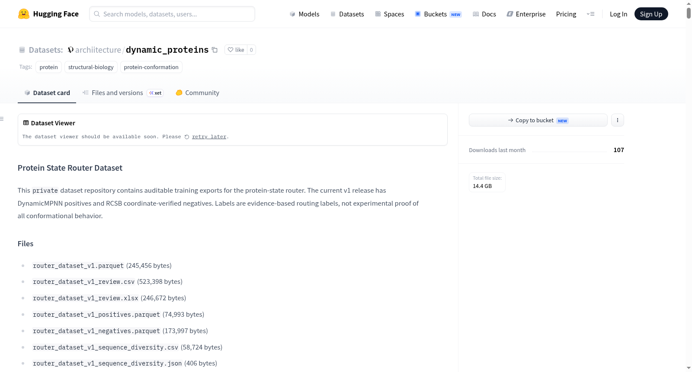692x372 pixels.
Task: Click the total file size 14.4 GB
Action: pyautogui.click(x=482, y=186)
